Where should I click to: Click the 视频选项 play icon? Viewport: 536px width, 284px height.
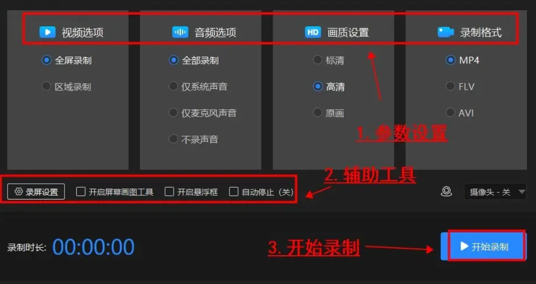click(47, 32)
